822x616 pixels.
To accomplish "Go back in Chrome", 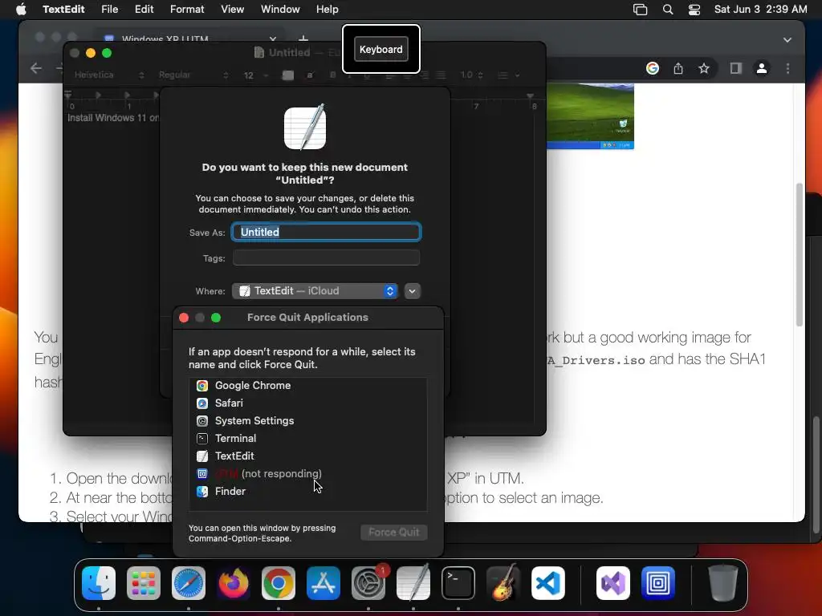I will pyautogui.click(x=35, y=68).
